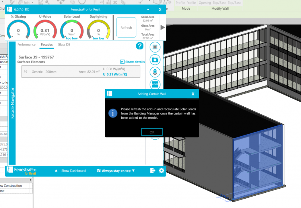Open the Always stay on top dropdown arrow
Viewport: 301px width, 208px height.
(133, 171)
